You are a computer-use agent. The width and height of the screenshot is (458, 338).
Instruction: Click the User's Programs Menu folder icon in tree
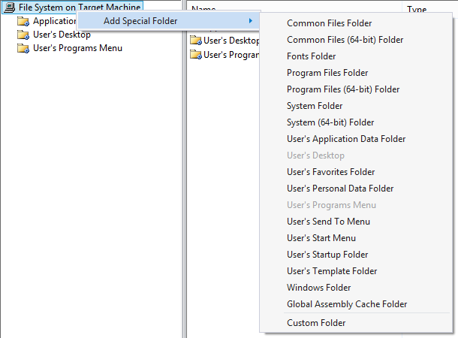click(x=23, y=48)
